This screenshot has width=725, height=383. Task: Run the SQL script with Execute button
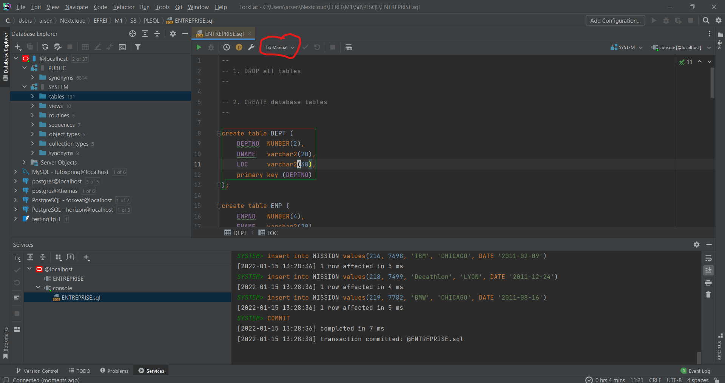(199, 47)
